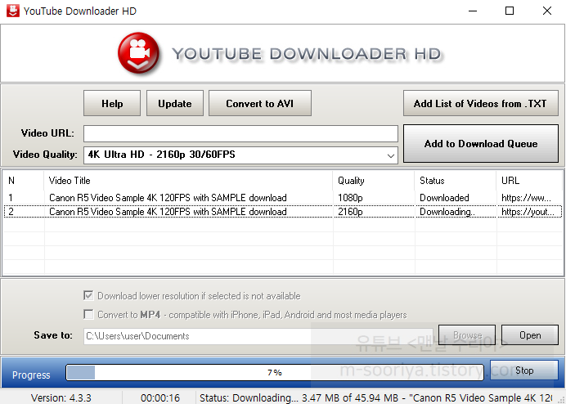Click Convert to AVI button
This screenshot has height=404, width=566.
tap(260, 104)
